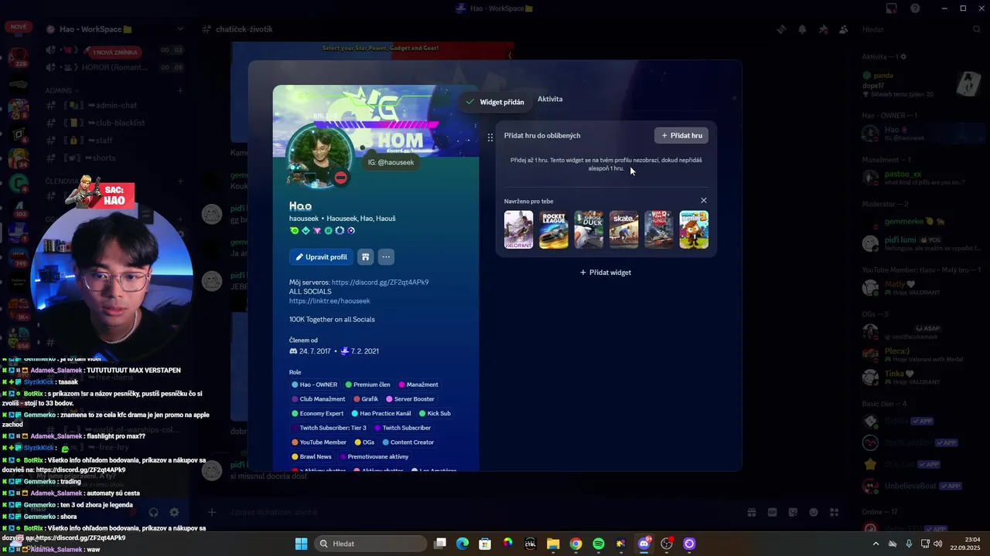Click the Server Booster role tag

pyautogui.click(x=410, y=399)
